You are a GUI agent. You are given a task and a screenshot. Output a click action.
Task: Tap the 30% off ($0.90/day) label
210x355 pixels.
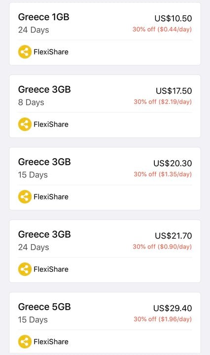coord(162,247)
